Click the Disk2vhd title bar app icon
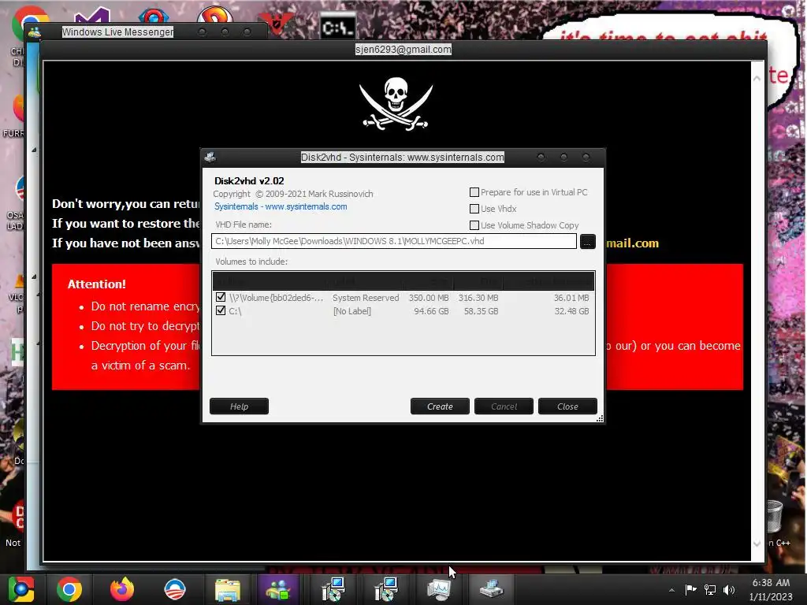 point(210,158)
